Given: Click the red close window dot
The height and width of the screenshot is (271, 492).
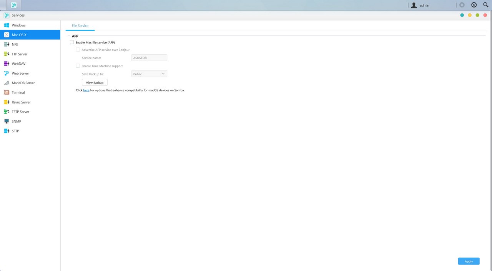Looking at the screenshot, I should point(485,15).
